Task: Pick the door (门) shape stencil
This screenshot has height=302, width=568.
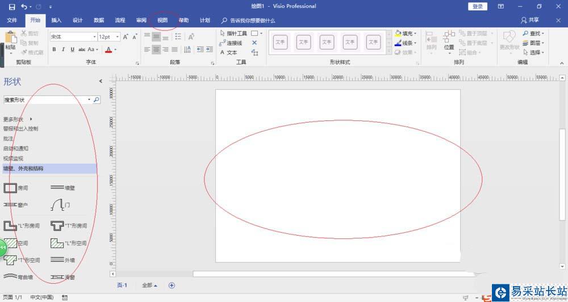Action: pos(60,204)
